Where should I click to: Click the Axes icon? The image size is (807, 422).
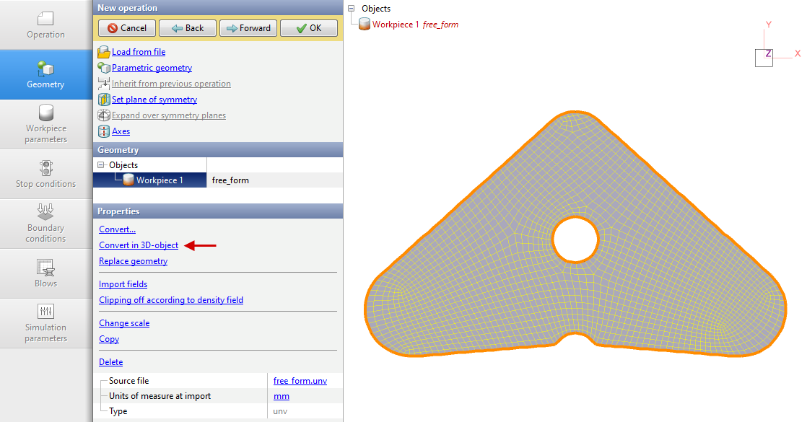tap(103, 131)
